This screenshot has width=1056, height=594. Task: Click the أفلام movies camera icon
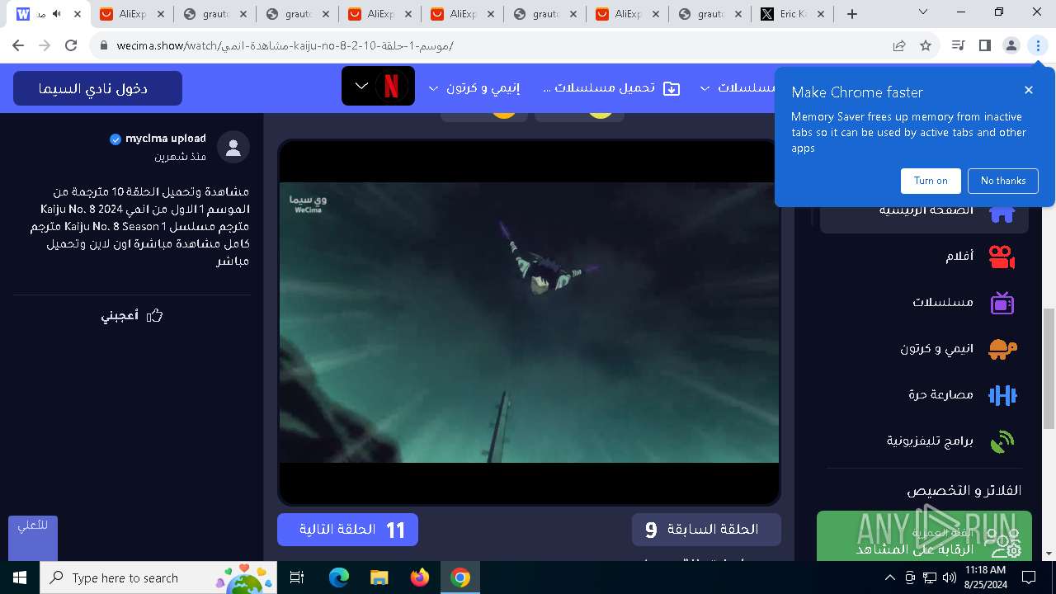click(1002, 257)
